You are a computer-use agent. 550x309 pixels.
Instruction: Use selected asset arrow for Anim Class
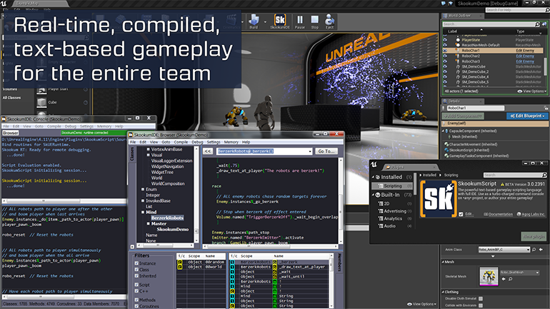click(541, 250)
